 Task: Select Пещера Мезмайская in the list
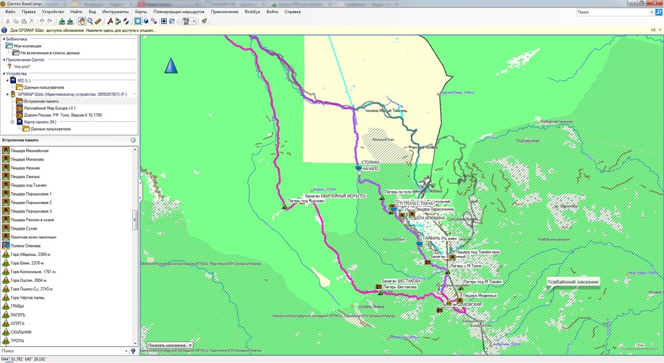pyautogui.click(x=30, y=151)
